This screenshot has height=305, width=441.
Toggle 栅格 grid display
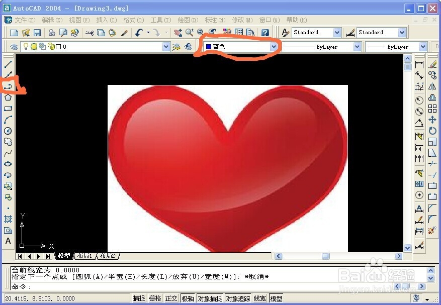point(155,297)
